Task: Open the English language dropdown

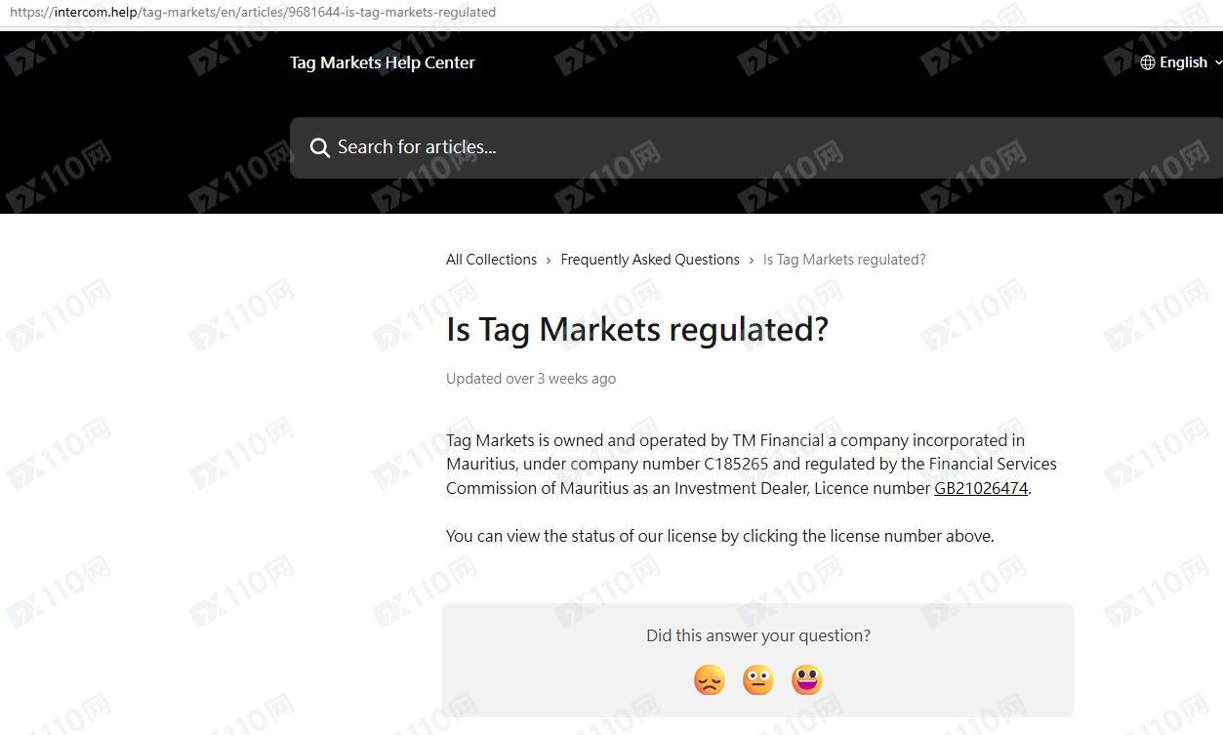Action: tap(1181, 62)
